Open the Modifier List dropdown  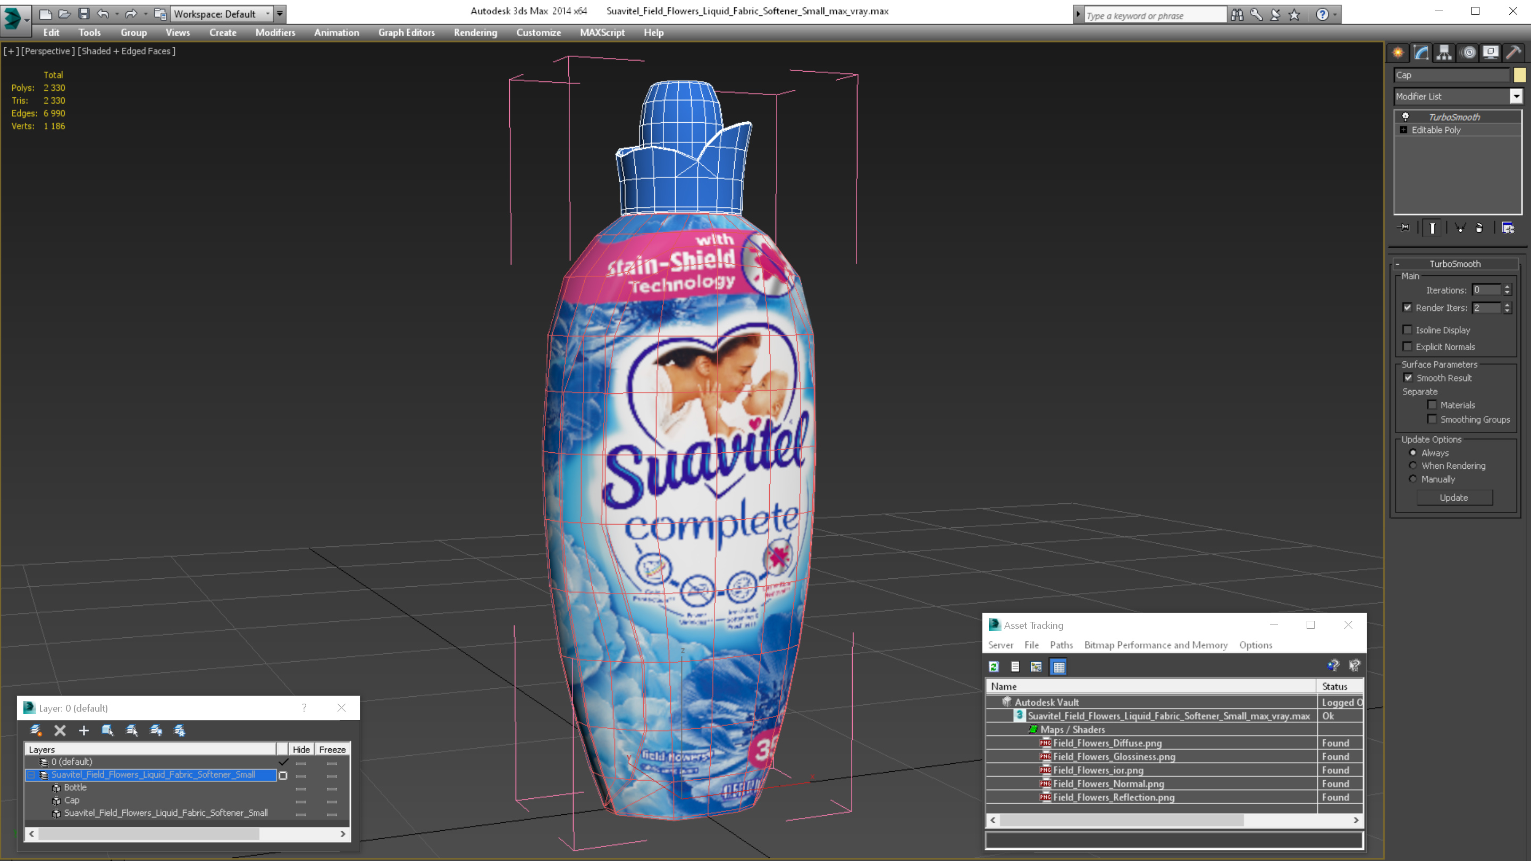pyautogui.click(x=1516, y=96)
